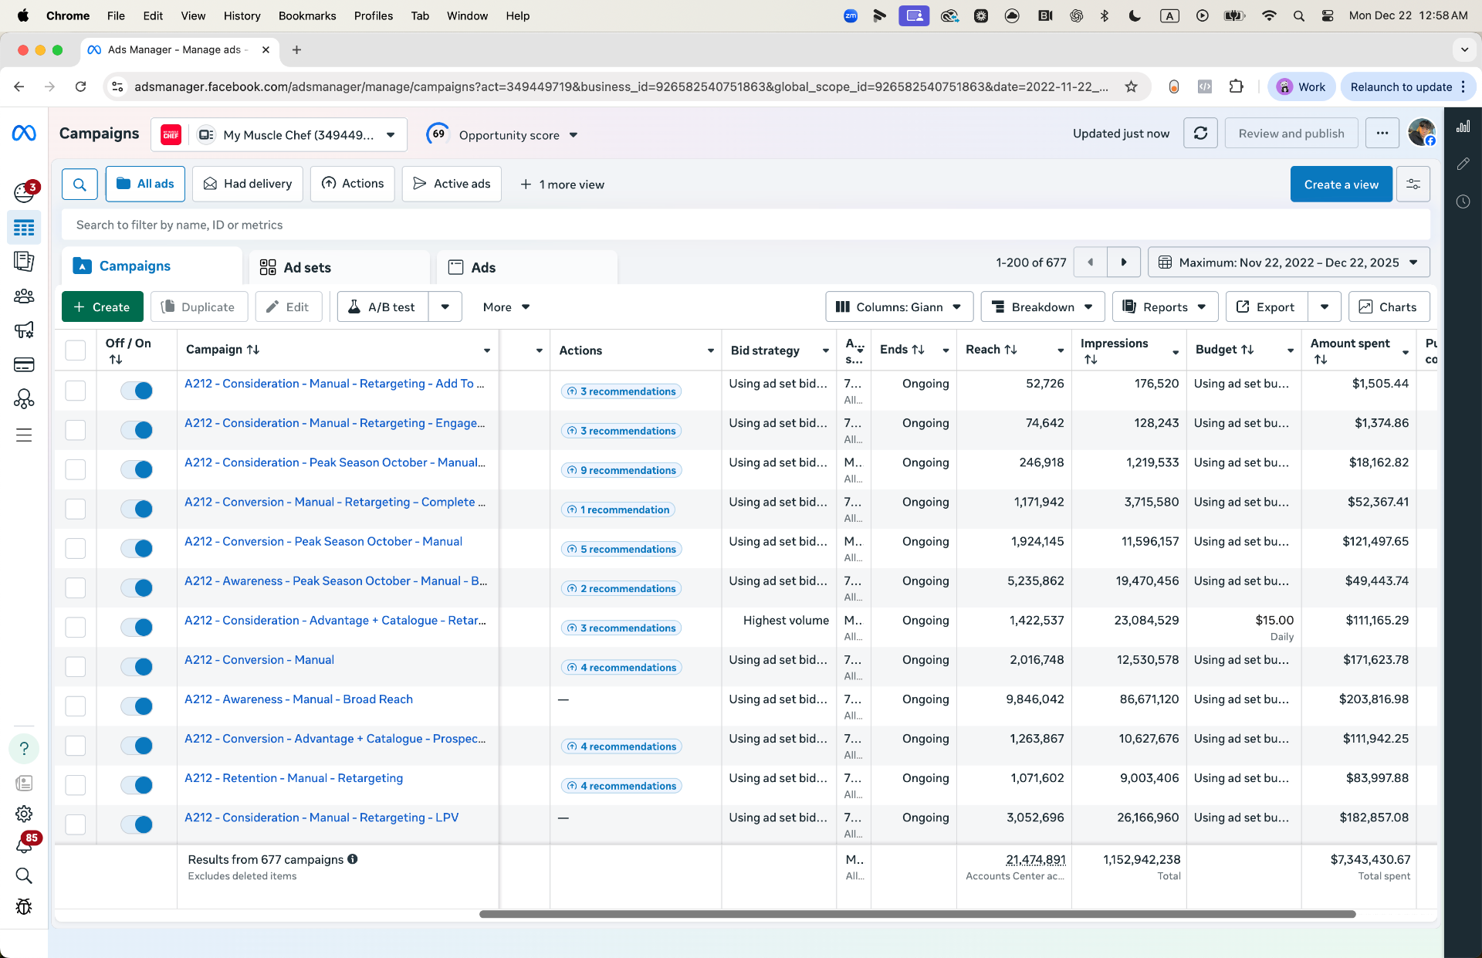
Task: Open the three-dot more options button
Action: [x=1382, y=134]
